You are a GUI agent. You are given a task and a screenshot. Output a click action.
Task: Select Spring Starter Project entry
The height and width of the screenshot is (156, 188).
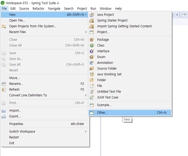pyautogui.click(x=130, y=20)
